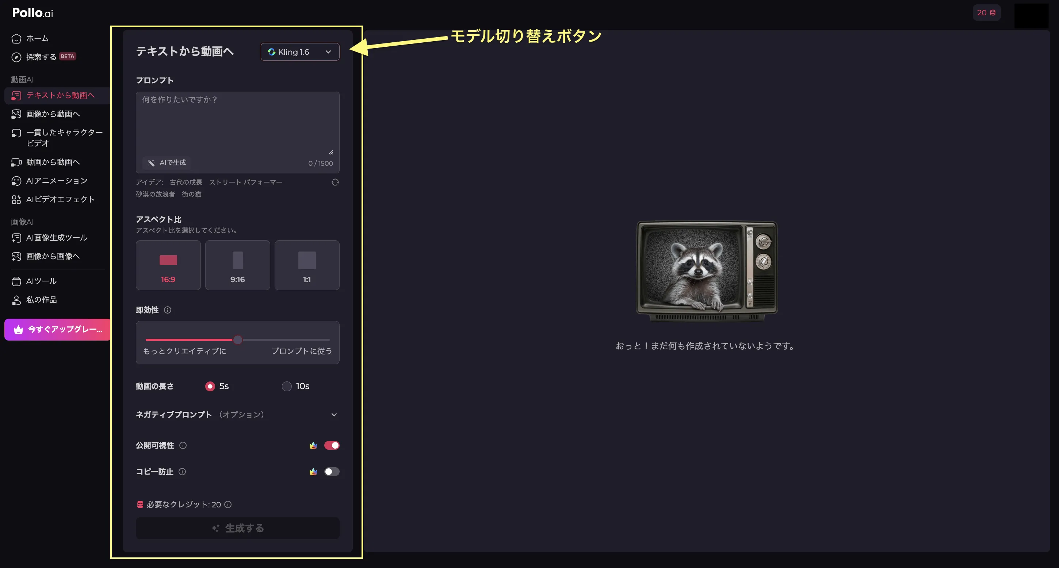
Task: Select the 5s video length radio
Action: tap(210, 386)
